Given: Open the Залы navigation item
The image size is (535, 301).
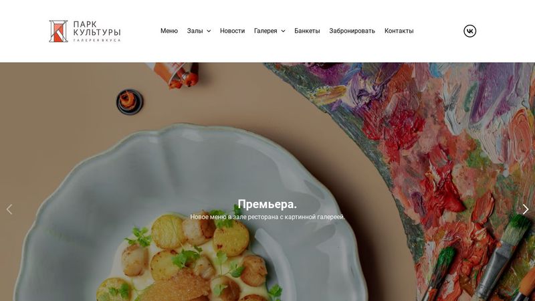Looking at the screenshot, I should (195, 31).
